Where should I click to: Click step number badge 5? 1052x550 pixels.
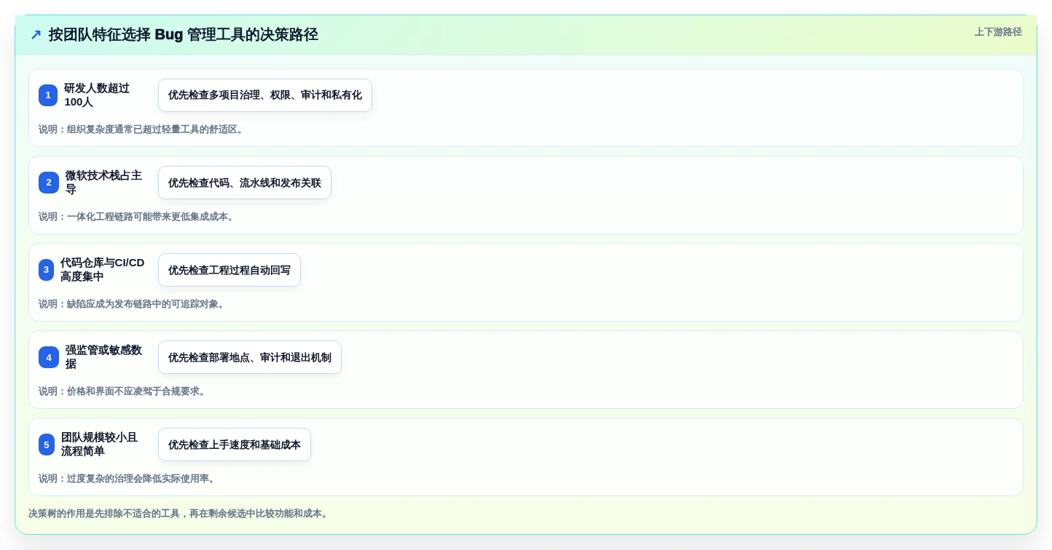[47, 445]
